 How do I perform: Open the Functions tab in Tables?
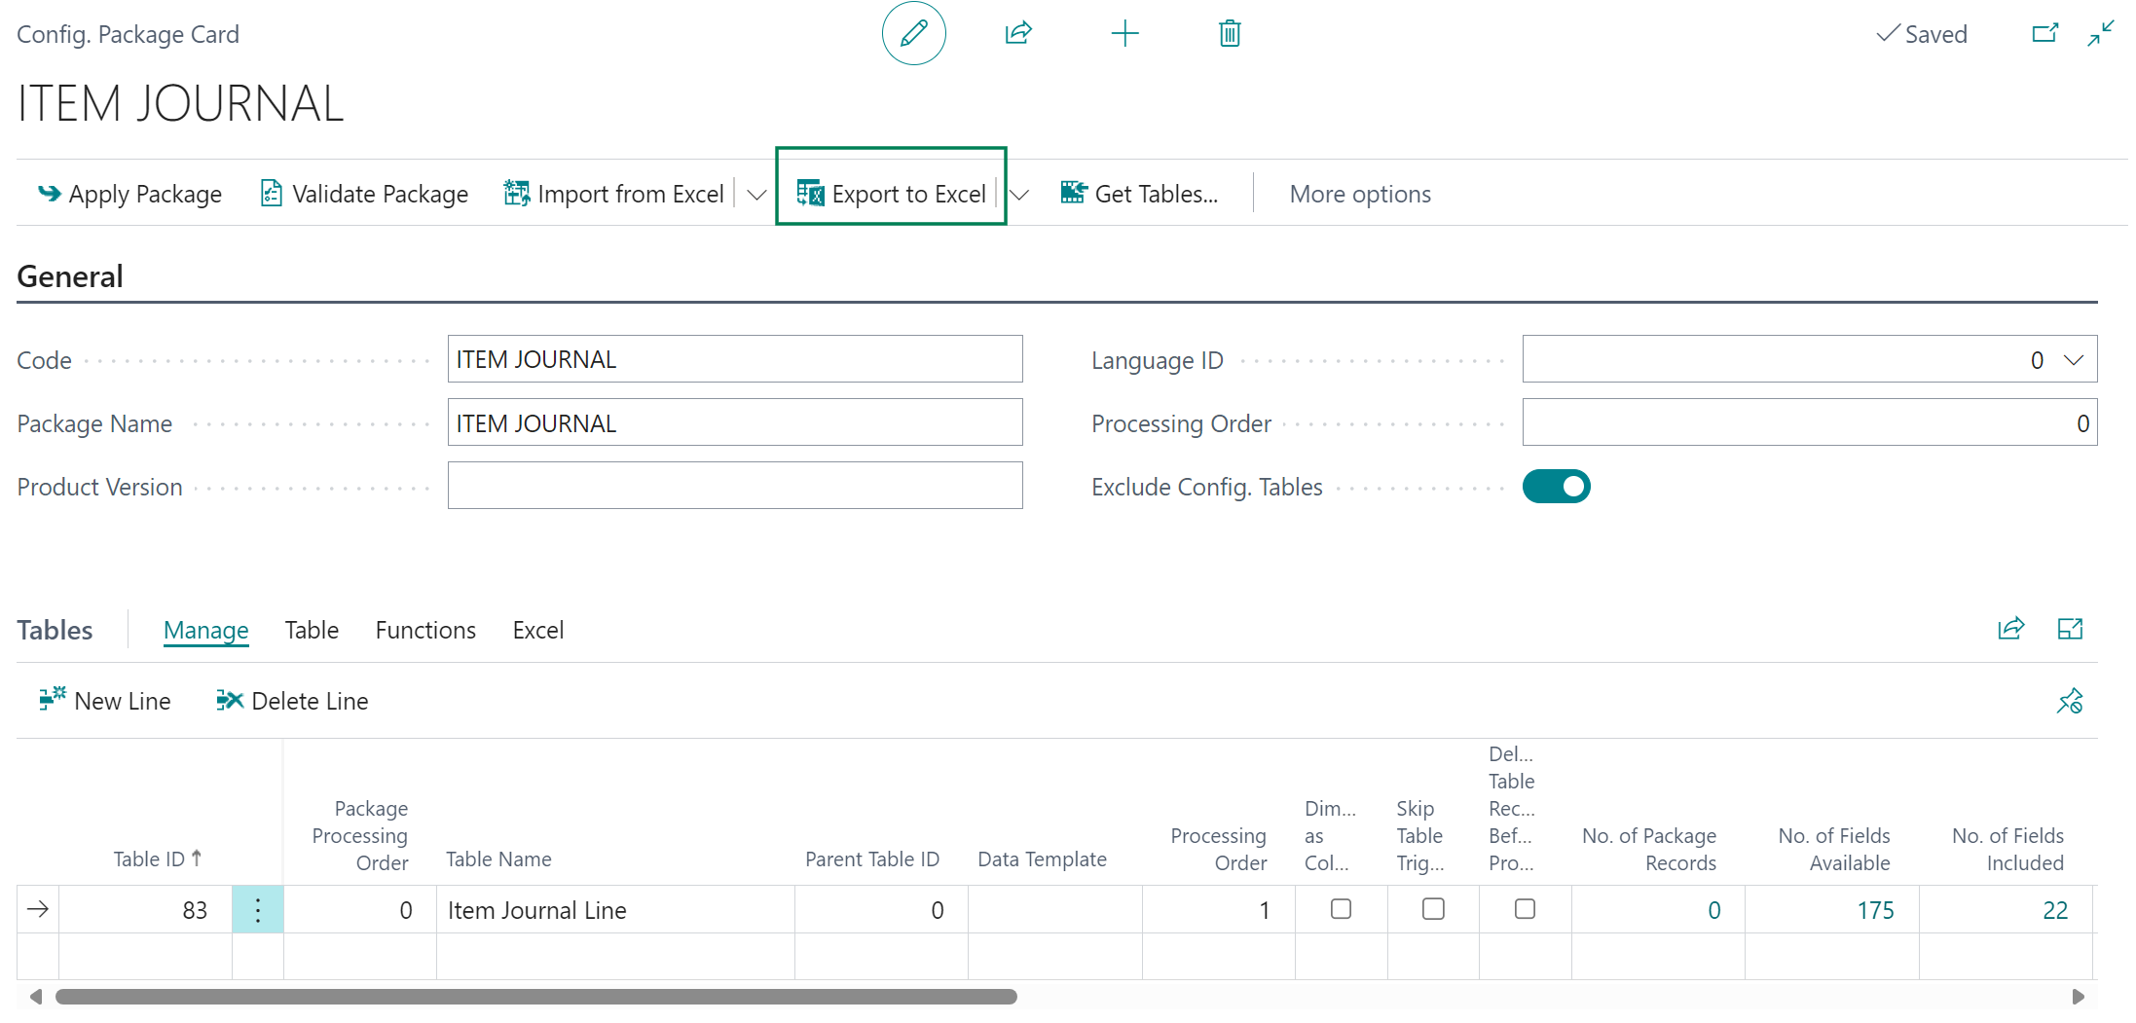425,630
